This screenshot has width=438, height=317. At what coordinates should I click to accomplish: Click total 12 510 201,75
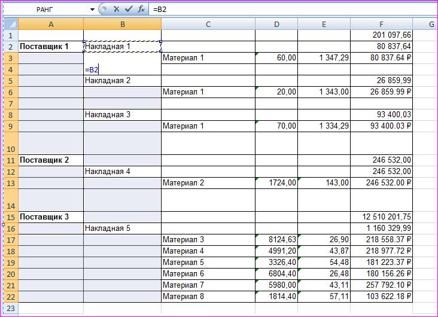(381, 217)
